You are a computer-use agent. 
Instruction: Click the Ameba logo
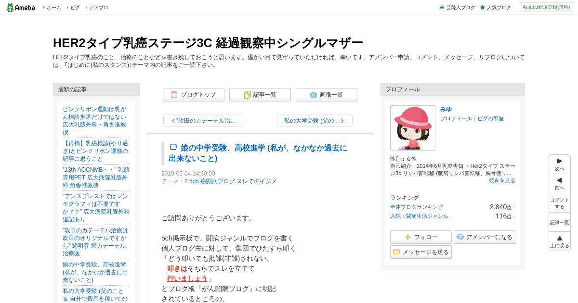point(21,7)
